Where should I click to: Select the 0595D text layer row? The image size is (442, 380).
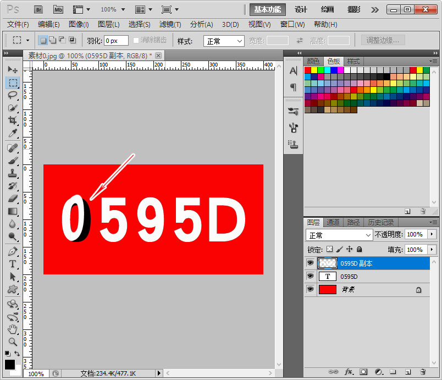tap(367, 277)
